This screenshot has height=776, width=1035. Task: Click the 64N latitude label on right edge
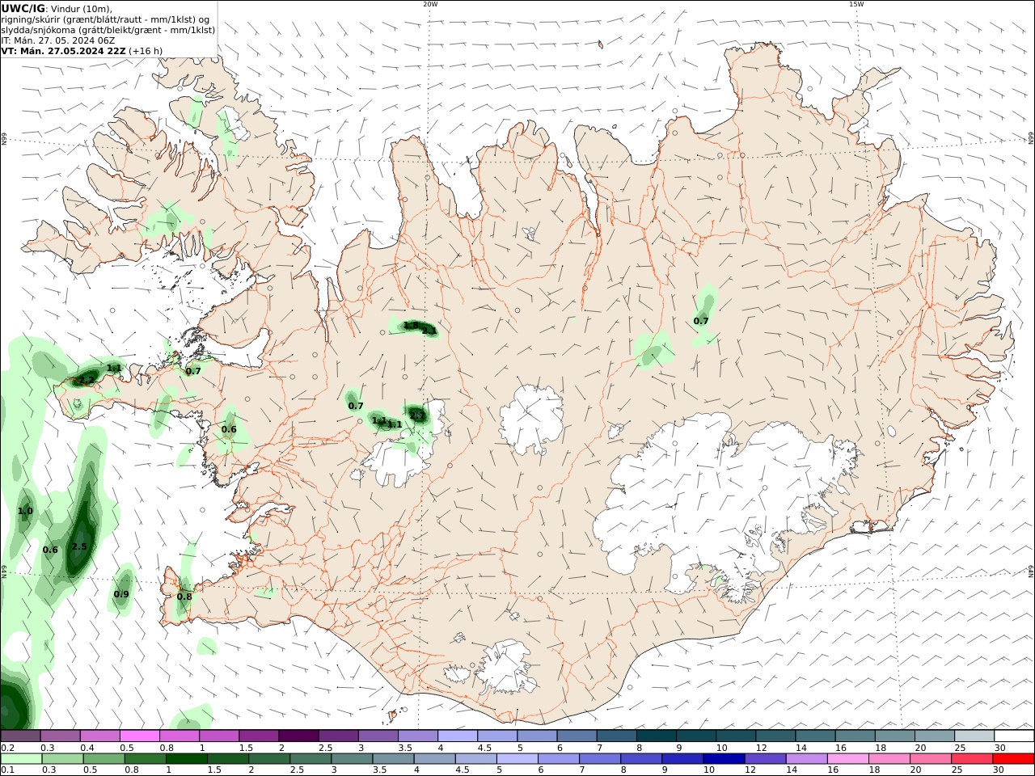(x=1031, y=571)
